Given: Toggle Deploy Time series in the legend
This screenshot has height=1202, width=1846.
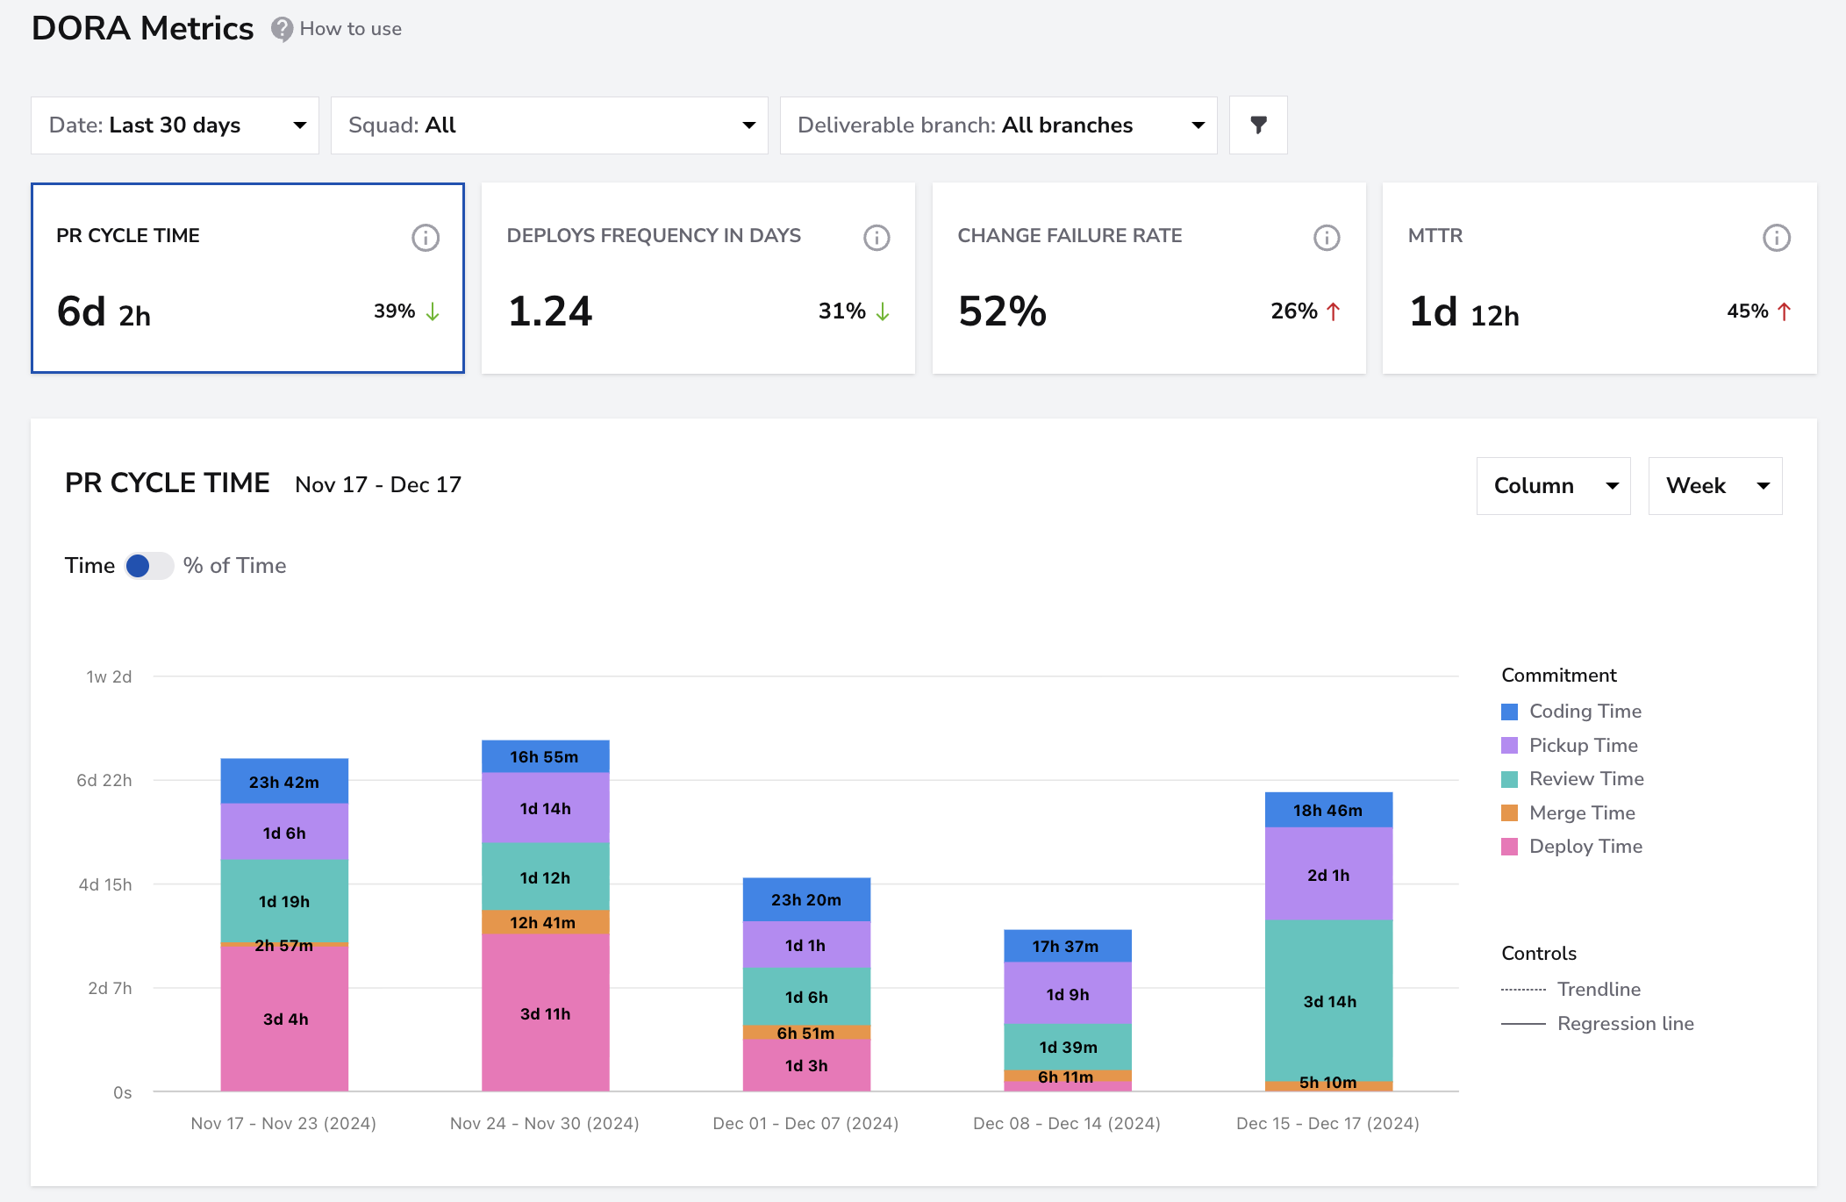Looking at the screenshot, I should (x=1571, y=847).
